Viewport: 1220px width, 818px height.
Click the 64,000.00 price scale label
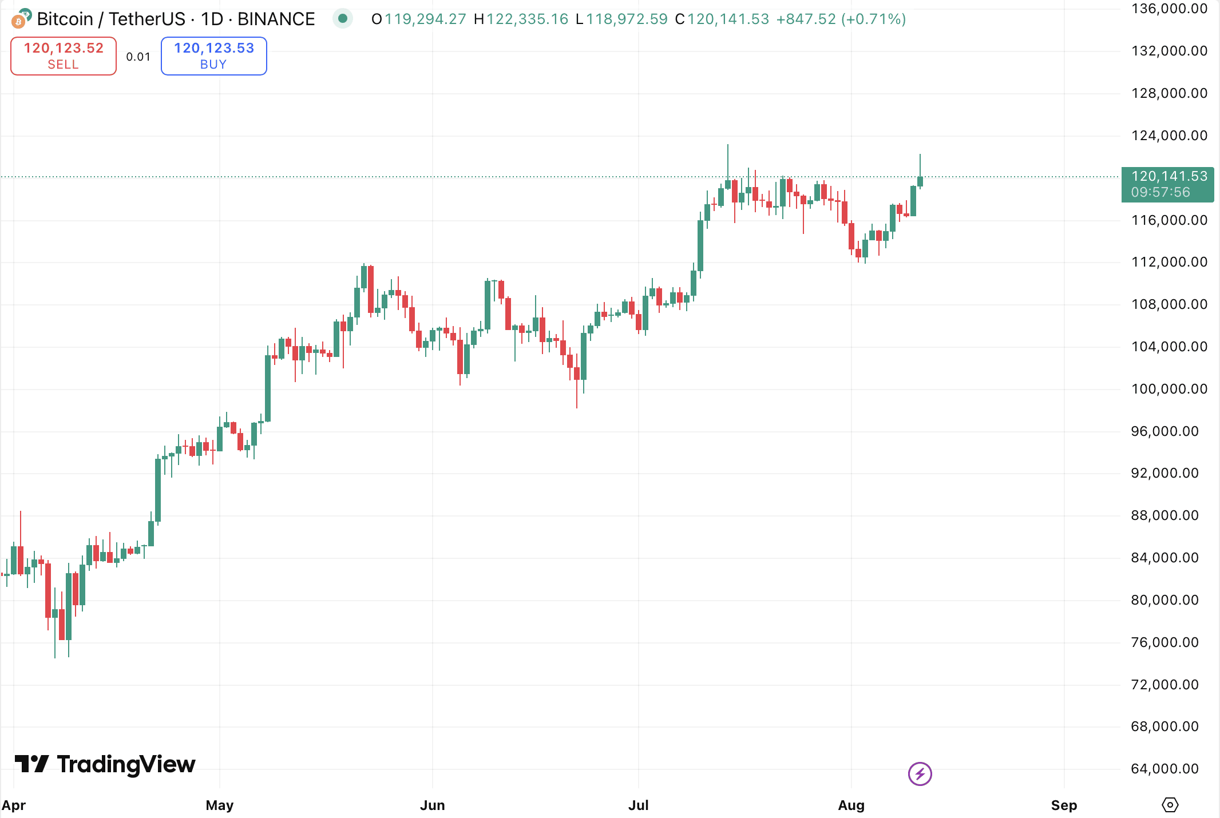(x=1164, y=769)
